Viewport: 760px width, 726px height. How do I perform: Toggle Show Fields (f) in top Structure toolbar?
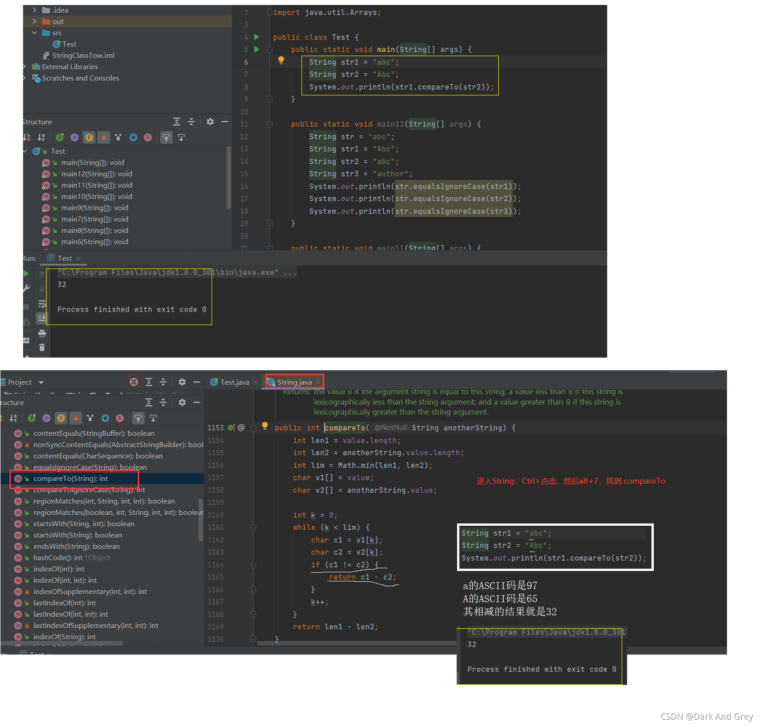tap(90, 137)
